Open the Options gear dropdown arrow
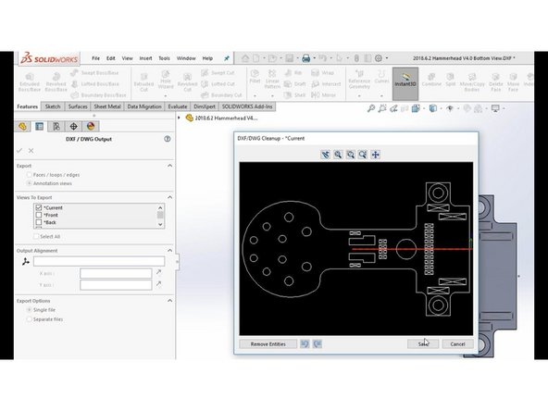The image size is (548, 411). pos(387,58)
